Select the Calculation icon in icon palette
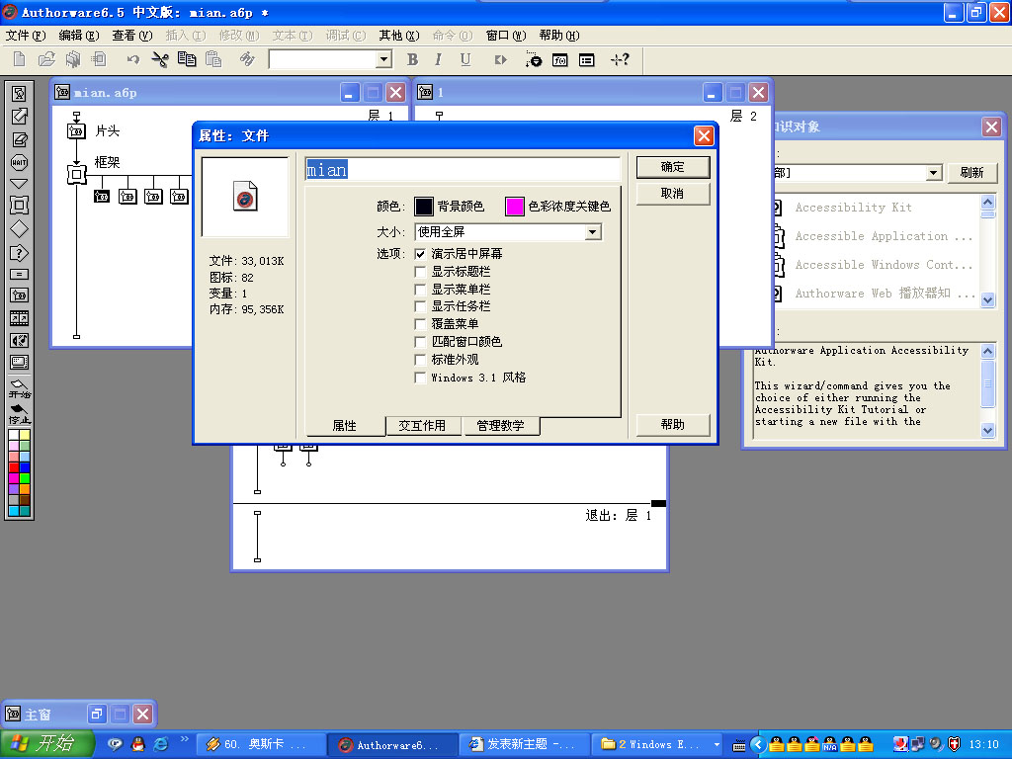This screenshot has width=1012, height=759. 20,274
